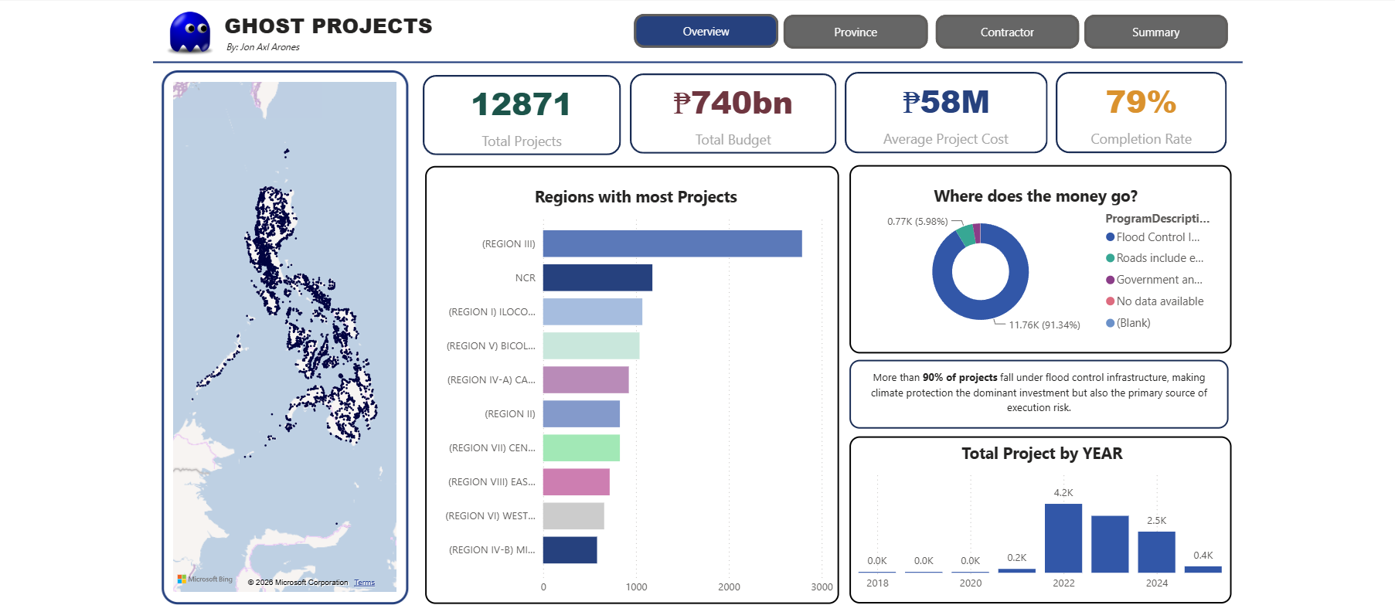Open the Overview tab

pos(706,32)
